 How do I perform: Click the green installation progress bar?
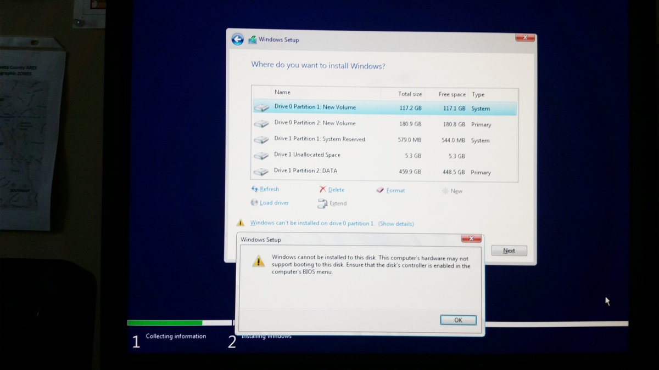tap(165, 323)
